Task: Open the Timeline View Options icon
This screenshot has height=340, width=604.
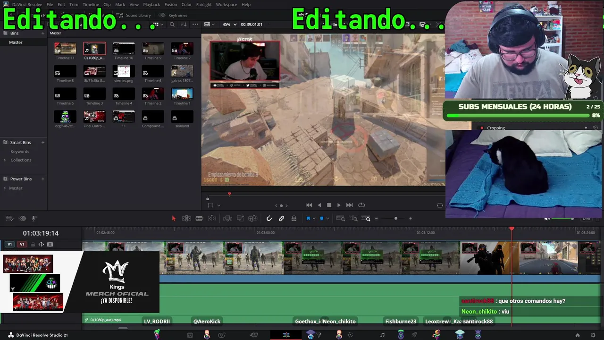Action: pyautogui.click(x=9, y=218)
